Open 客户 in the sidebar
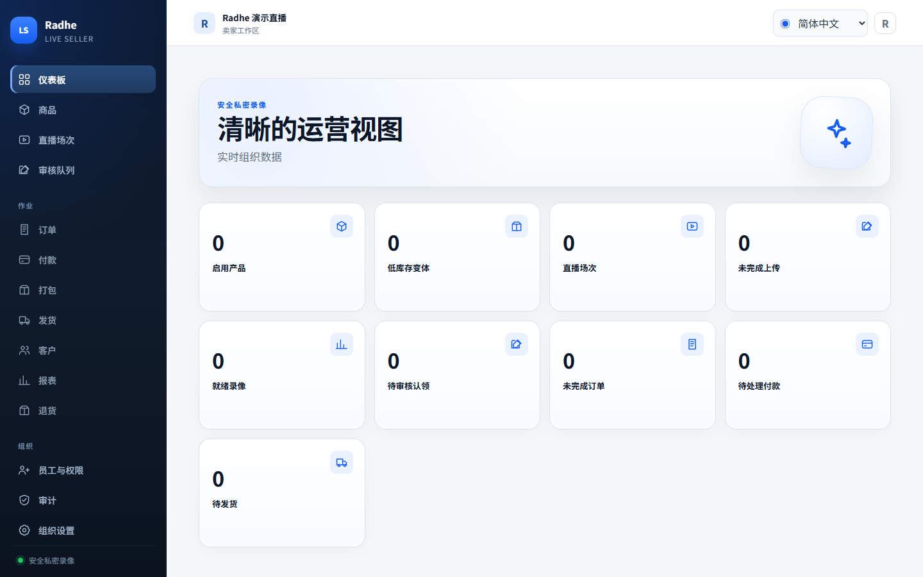This screenshot has width=923, height=577. coord(83,350)
